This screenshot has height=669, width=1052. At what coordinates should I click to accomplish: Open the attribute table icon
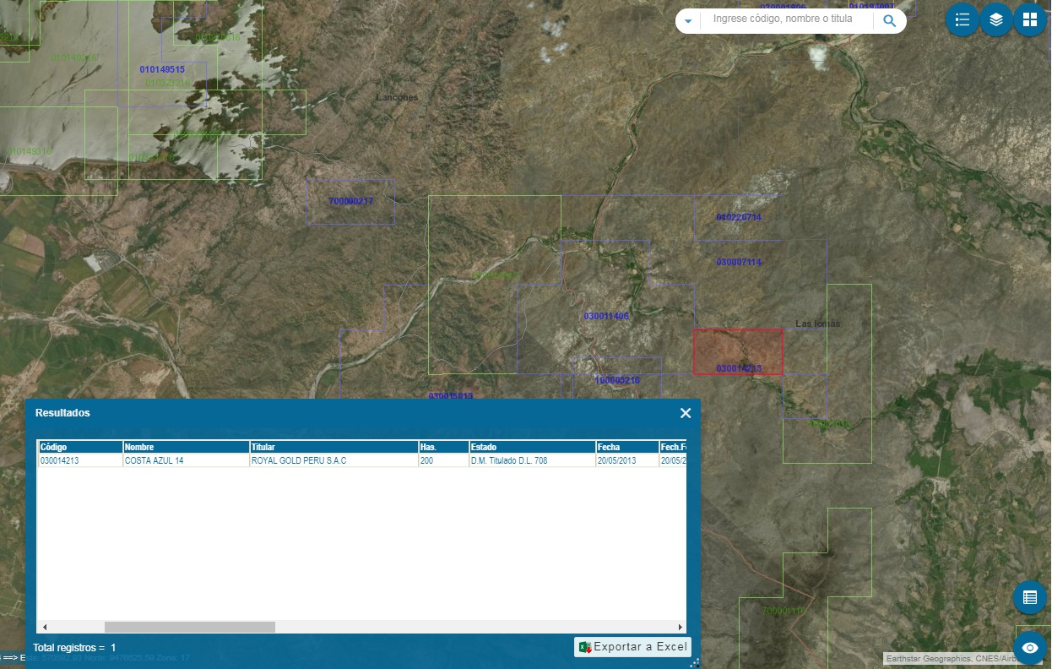(1029, 597)
